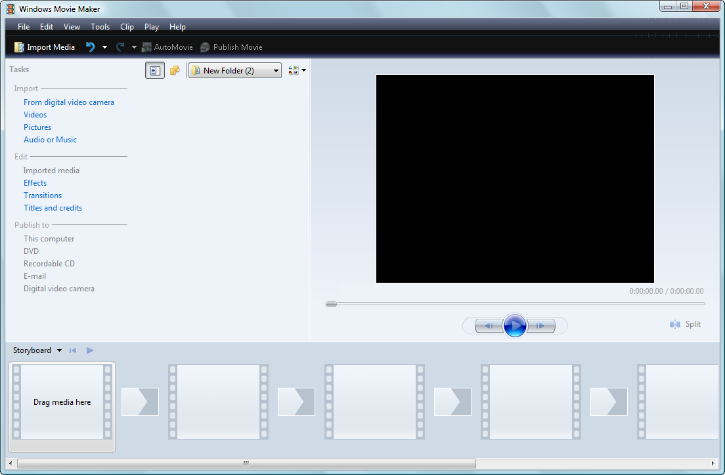Click the Publish Movie toolbar icon
This screenshot has width=725, height=475.
(206, 47)
